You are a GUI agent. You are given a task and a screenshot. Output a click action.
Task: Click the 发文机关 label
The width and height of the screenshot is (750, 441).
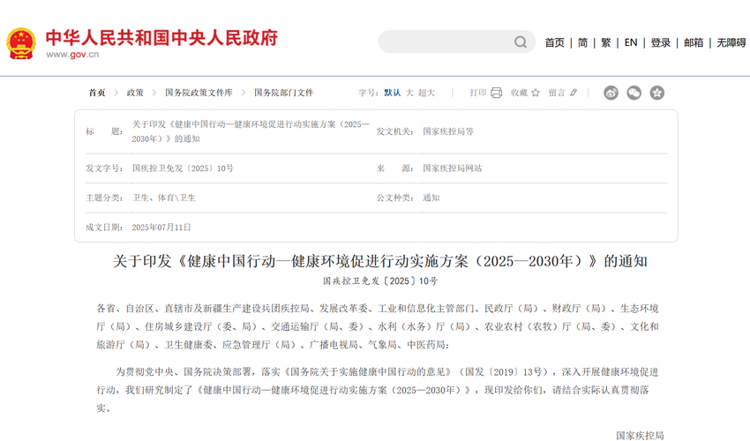click(395, 131)
